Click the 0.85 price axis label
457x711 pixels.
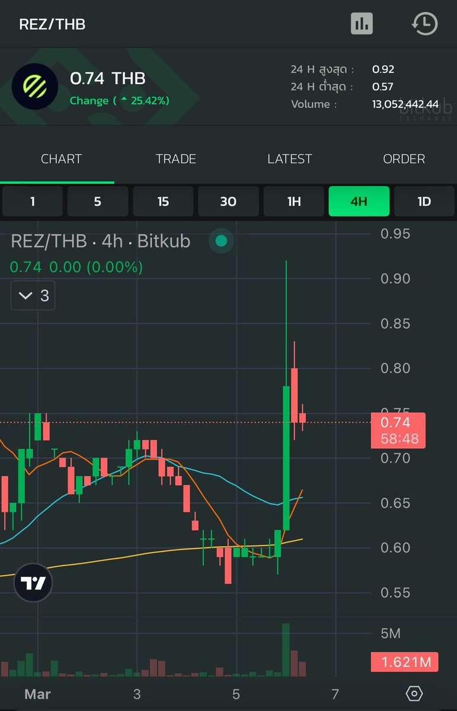(x=395, y=323)
